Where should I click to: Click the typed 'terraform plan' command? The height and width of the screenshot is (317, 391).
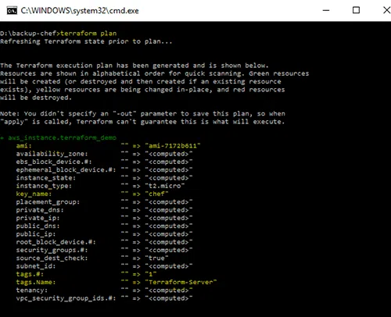[88, 34]
